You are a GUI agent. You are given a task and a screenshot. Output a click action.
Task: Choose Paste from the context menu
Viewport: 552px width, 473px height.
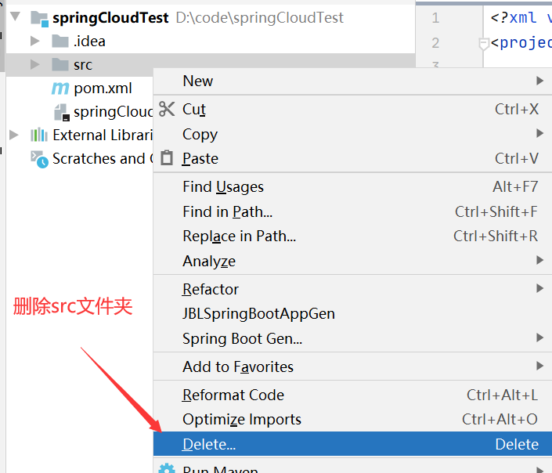point(353,158)
